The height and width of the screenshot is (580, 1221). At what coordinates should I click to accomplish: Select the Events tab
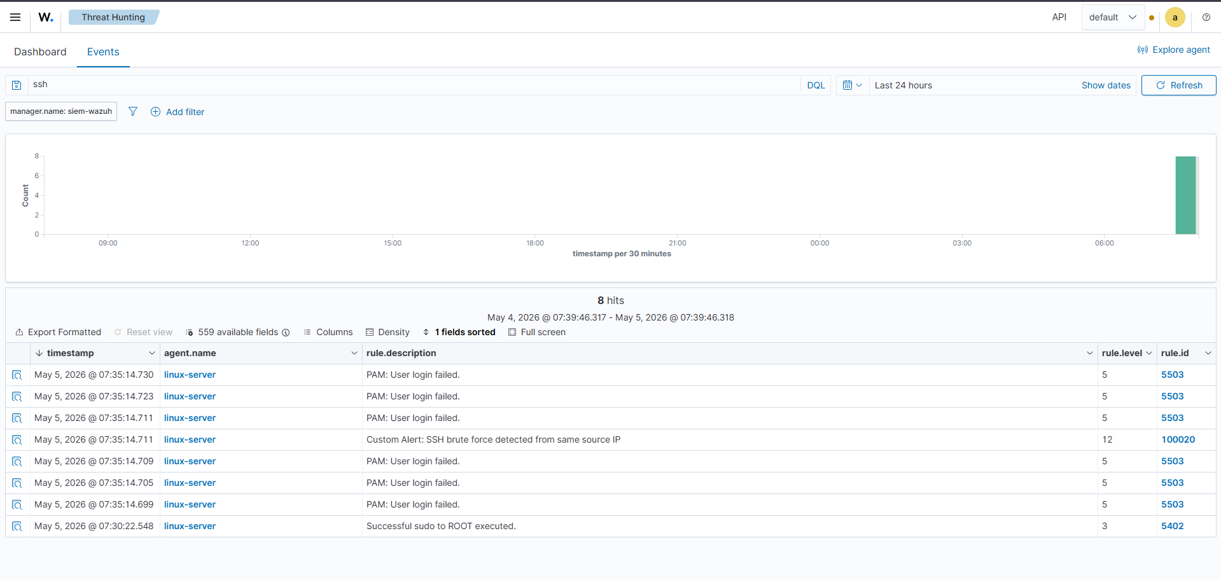(103, 52)
